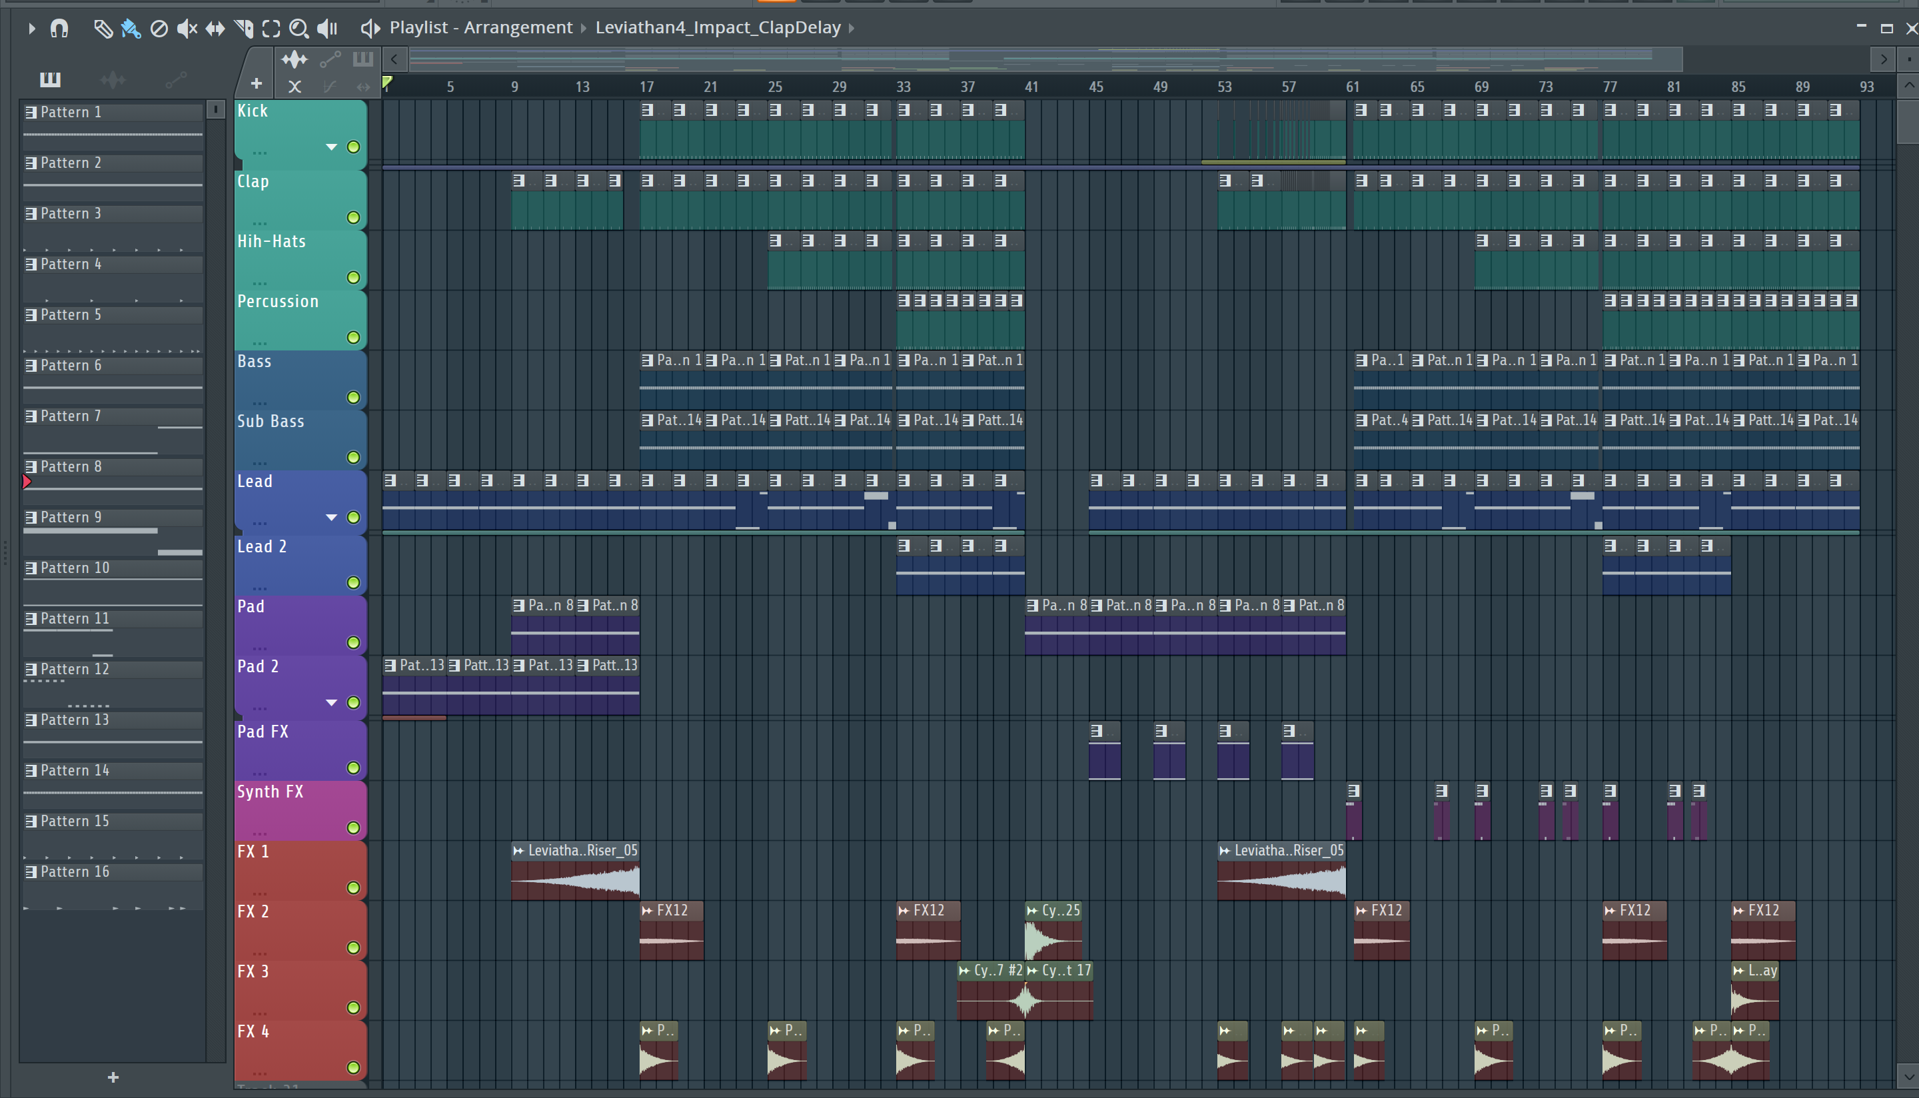Mute the FX 4 track
This screenshot has width=1919, height=1098.
coord(353,1068)
